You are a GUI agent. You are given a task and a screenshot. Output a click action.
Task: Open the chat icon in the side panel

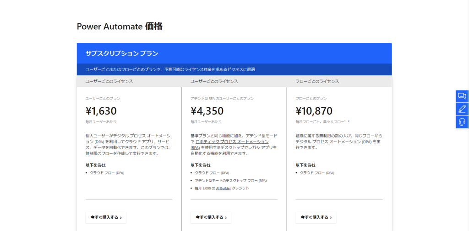462,96
